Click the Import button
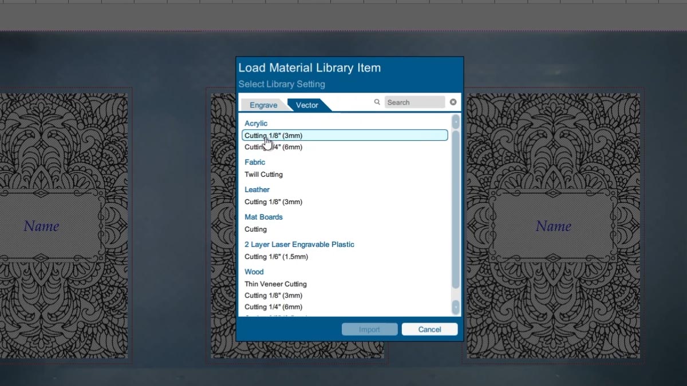 (x=369, y=329)
